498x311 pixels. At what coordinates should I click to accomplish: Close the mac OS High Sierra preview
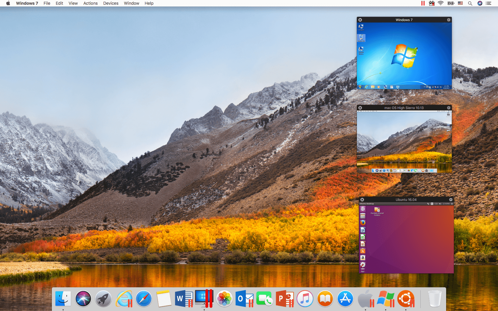click(360, 108)
